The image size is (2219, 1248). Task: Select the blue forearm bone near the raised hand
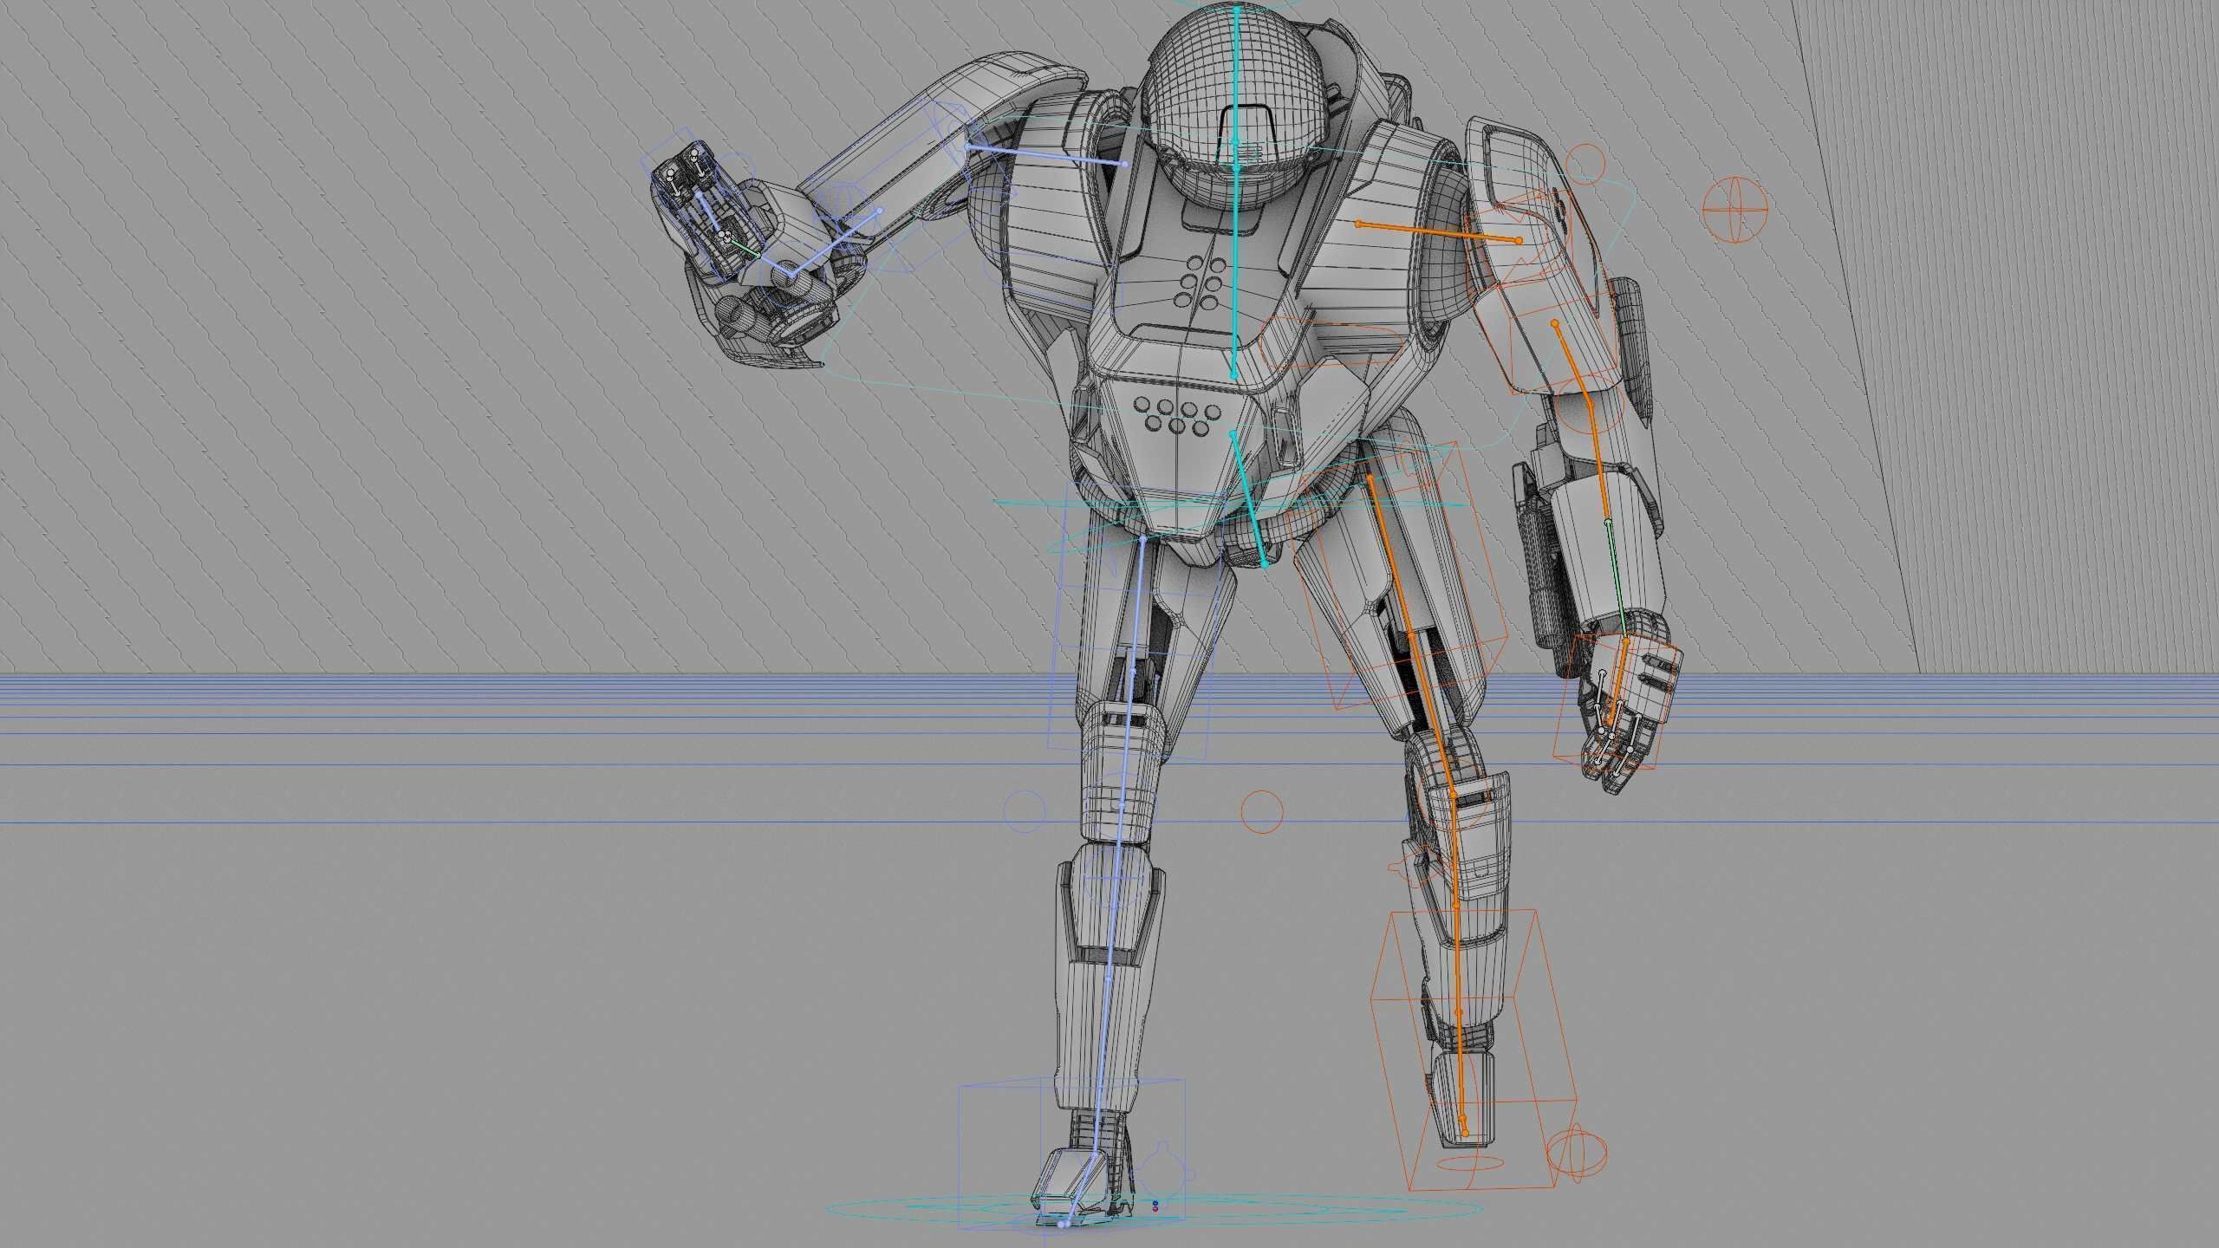pyautogui.click(x=836, y=243)
